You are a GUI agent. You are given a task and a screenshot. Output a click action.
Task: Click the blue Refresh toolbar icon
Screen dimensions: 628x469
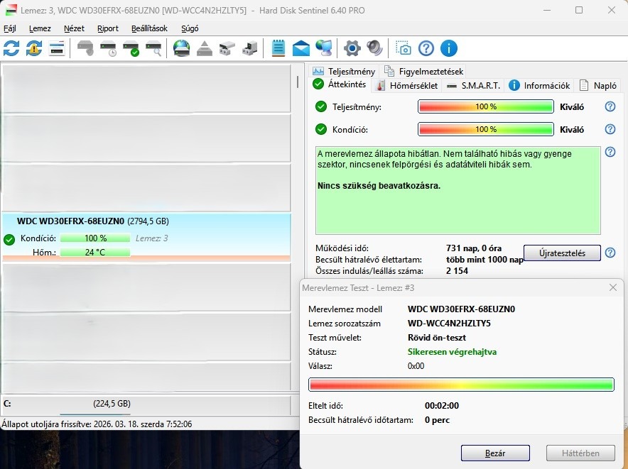point(11,48)
